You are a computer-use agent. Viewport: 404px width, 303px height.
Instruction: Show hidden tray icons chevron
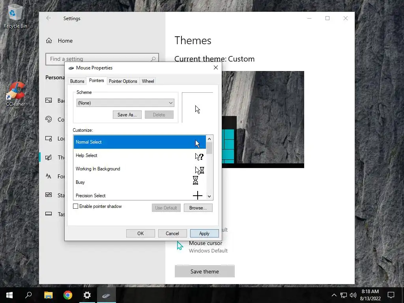(x=334, y=295)
